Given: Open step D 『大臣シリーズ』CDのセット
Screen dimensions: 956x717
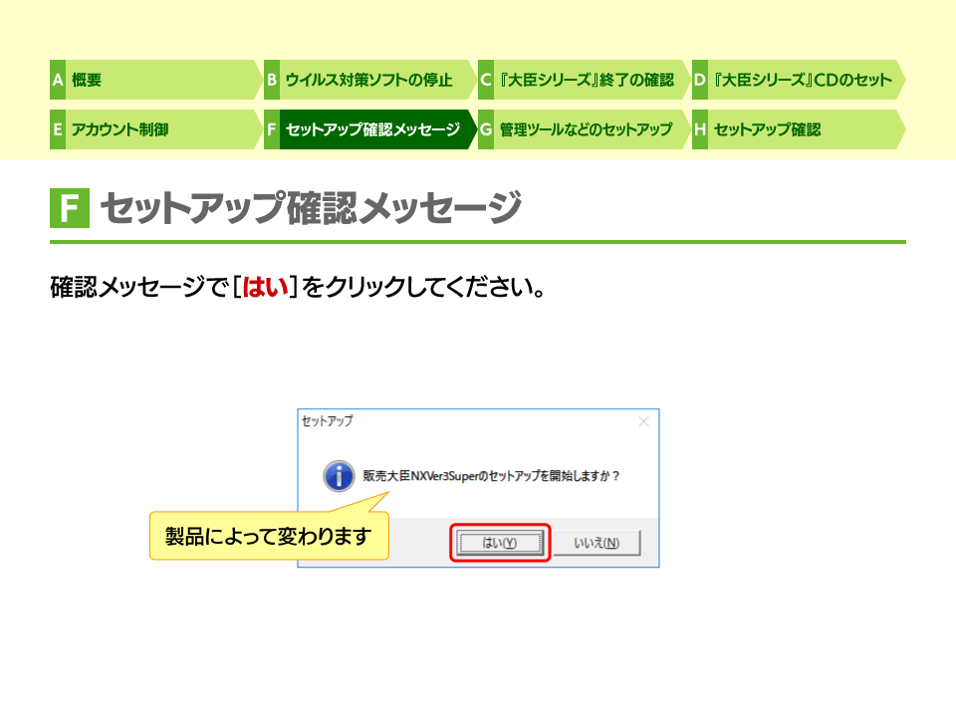Looking at the screenshot, I should (799, 80).
